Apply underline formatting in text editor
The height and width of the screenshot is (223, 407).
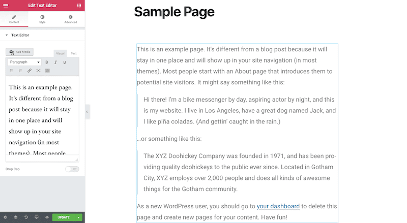(x=65, y=62)
